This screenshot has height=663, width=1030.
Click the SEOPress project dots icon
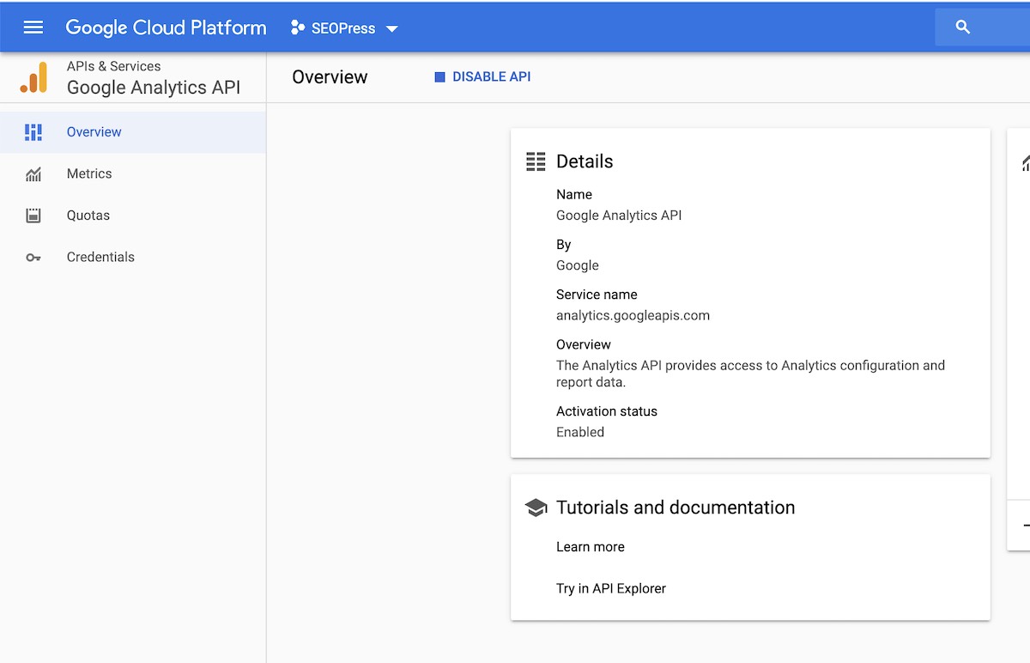(x=298, y=27)
